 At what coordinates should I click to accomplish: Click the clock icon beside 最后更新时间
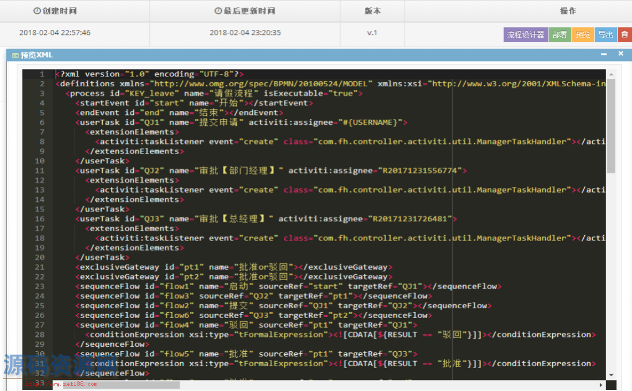(x=218, y=11)
